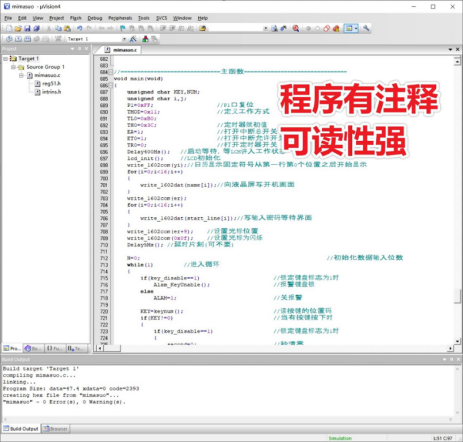The image size is (463, 442).
Task: Open Target Options magic wand icon
Action: click(x=133, y=39)
